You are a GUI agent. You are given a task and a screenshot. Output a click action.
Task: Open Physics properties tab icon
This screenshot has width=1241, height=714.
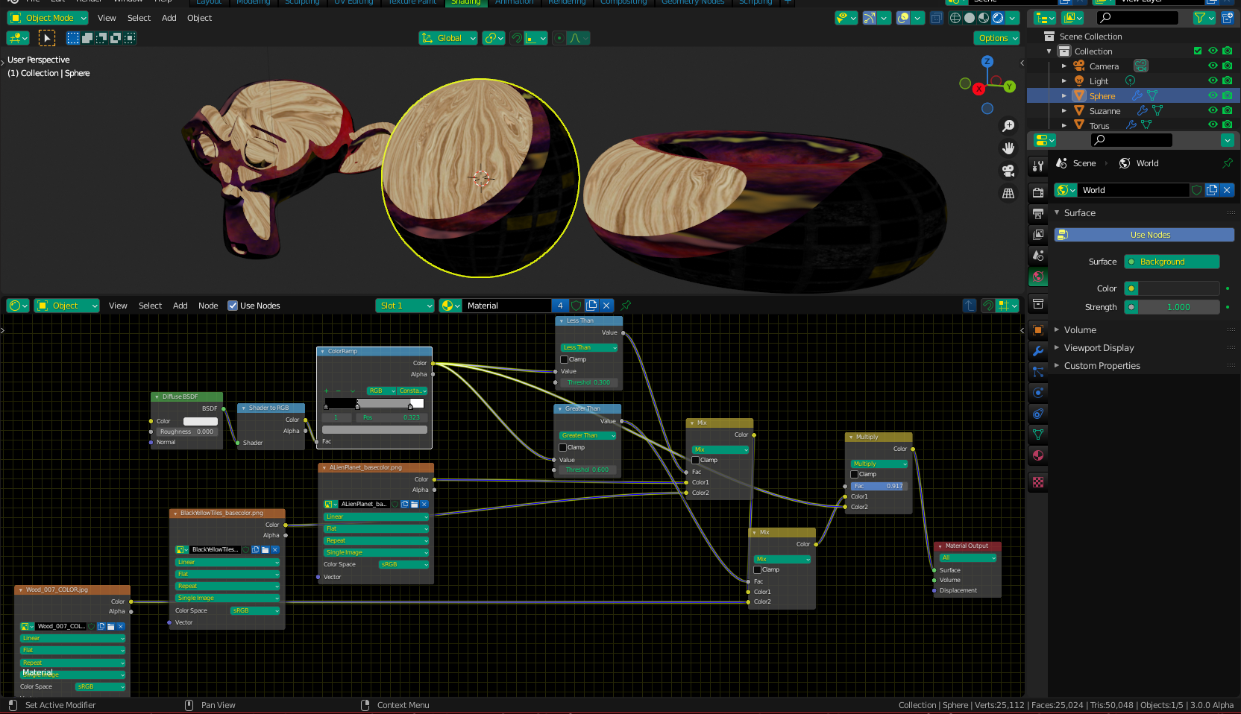[1038, 392]
